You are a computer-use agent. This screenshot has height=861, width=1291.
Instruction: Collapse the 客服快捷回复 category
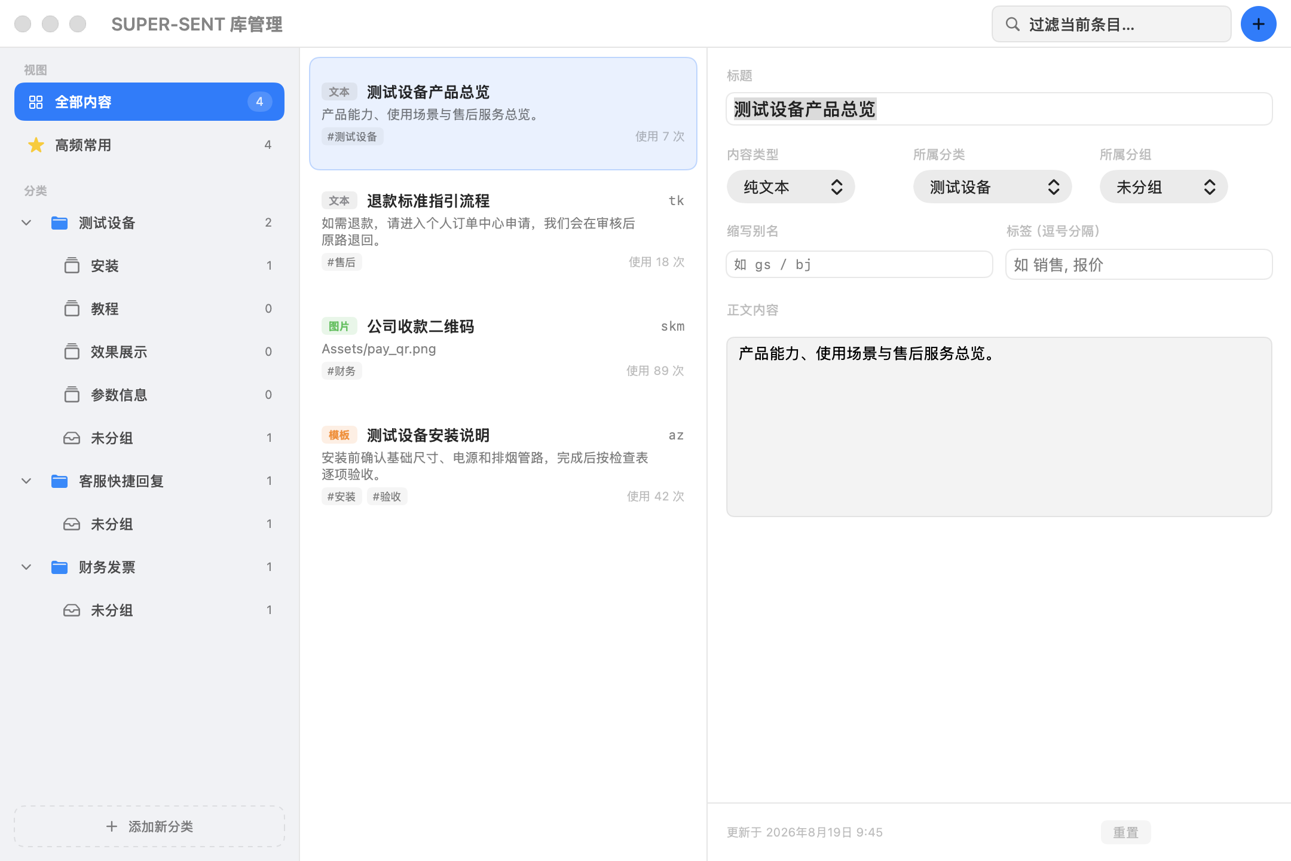tap(26, 481)
